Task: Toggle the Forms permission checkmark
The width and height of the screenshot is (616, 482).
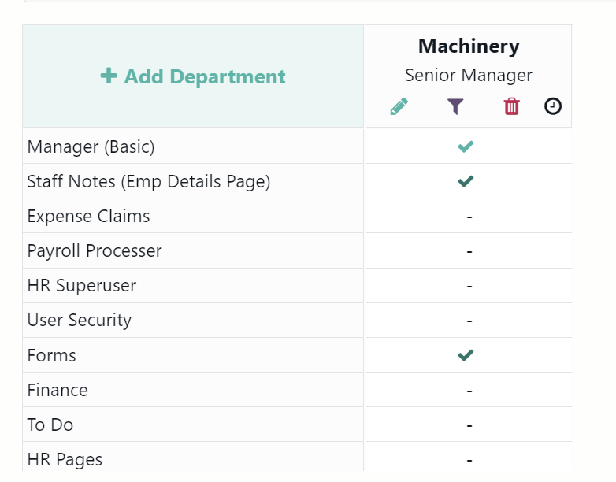Action: [466, 355]
